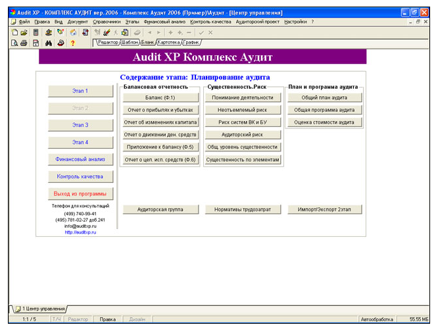Click the yellow question mark help icon
438x329 pixels.
[72, 43]
